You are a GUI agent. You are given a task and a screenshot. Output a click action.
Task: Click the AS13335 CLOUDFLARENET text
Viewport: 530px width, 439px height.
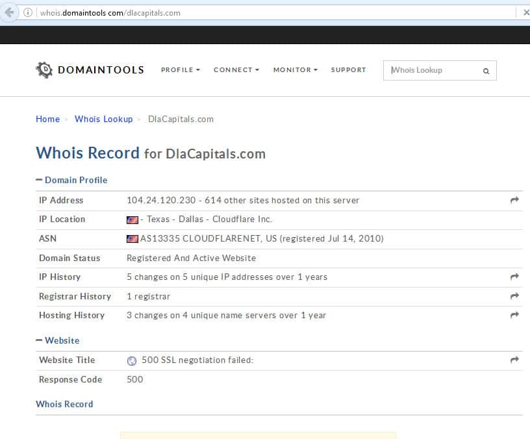point(200,238)
